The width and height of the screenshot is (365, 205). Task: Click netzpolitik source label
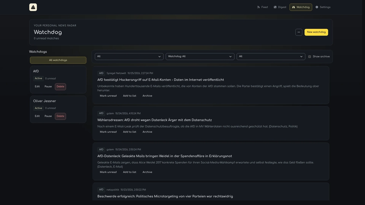113,190
